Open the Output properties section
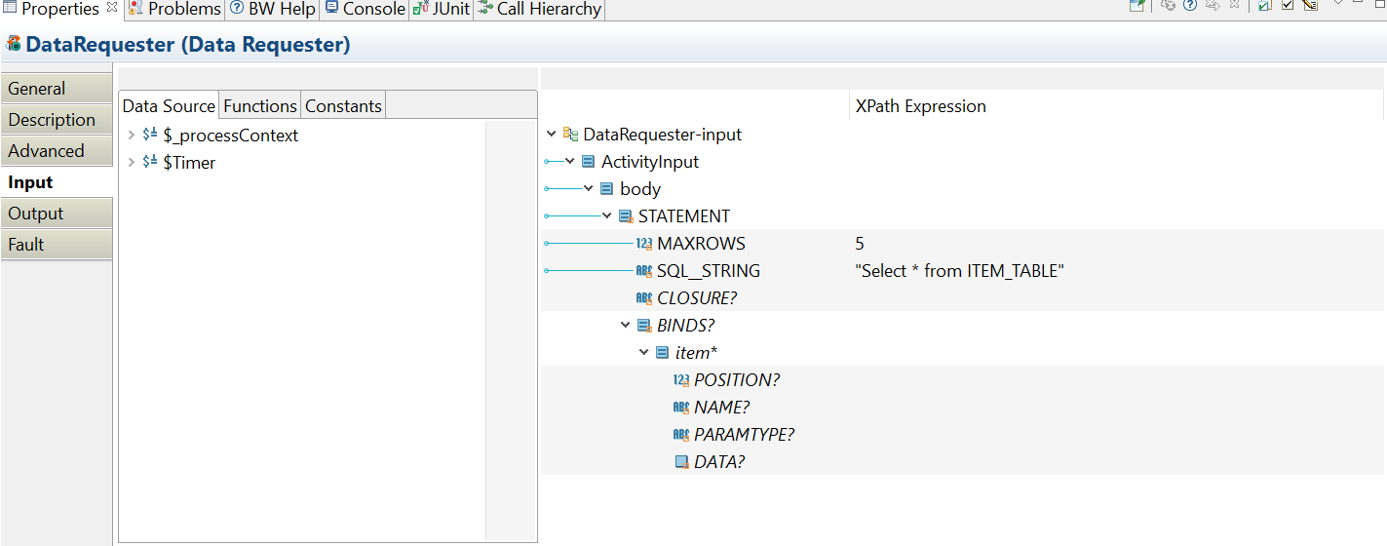The image size is (1387, 546). point(36,214)
